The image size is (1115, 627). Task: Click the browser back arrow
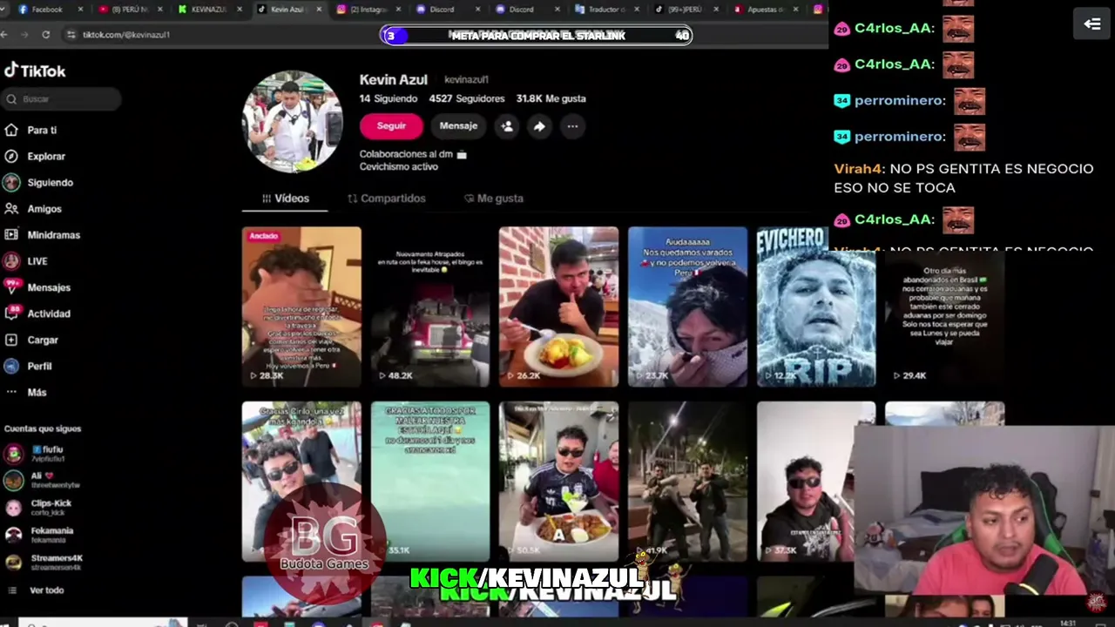point(4,35)
